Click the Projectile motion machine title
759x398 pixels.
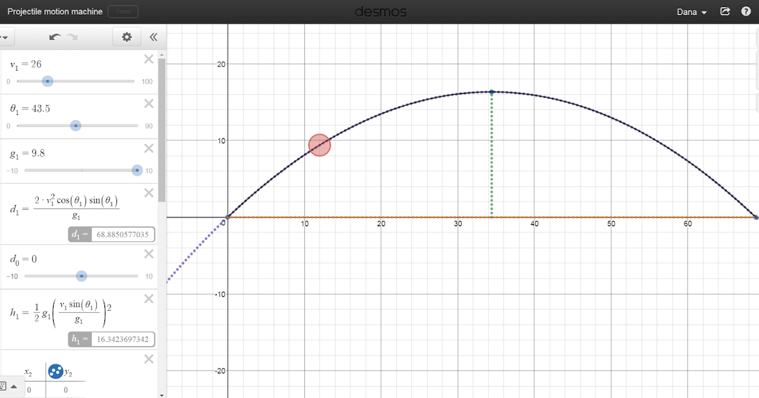tap(54, 11)
